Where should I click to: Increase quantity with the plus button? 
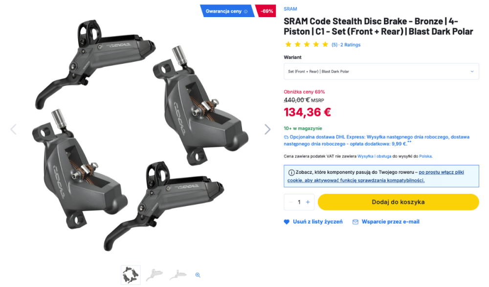308,202
